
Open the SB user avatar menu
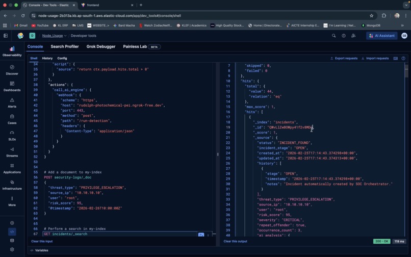tap(404, 36)
